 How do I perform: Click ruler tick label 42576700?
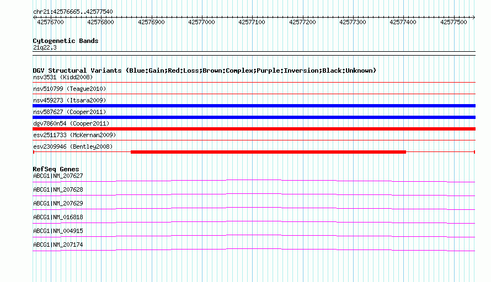pyautogui.click(x=50, y=22)
